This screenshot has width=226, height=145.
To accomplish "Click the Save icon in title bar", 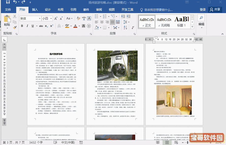I will point(8,2).
